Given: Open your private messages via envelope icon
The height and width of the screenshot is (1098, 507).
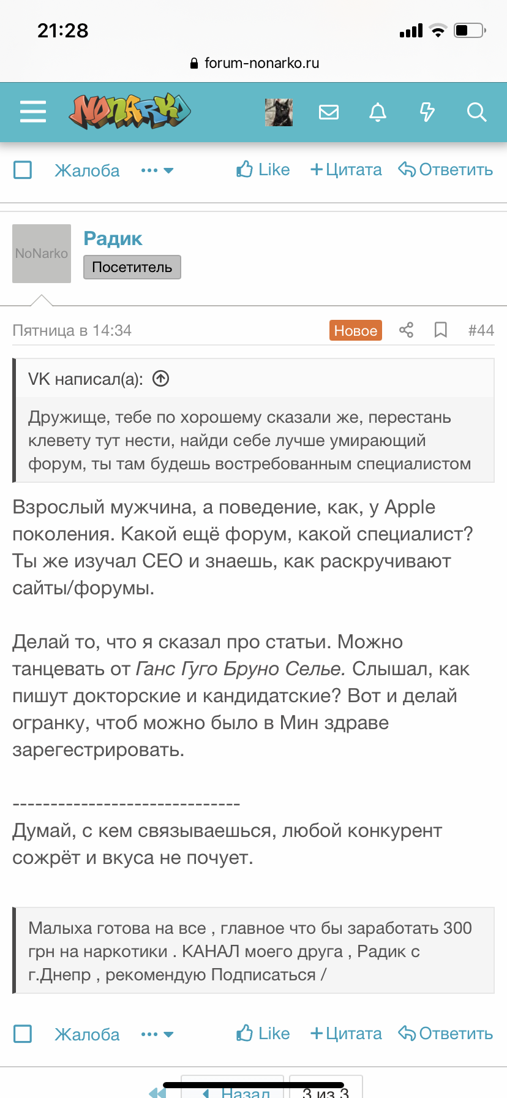Looking at the screenshot, I should coord(329,112).
